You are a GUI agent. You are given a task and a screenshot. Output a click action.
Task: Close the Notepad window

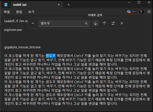click(149, 2)
